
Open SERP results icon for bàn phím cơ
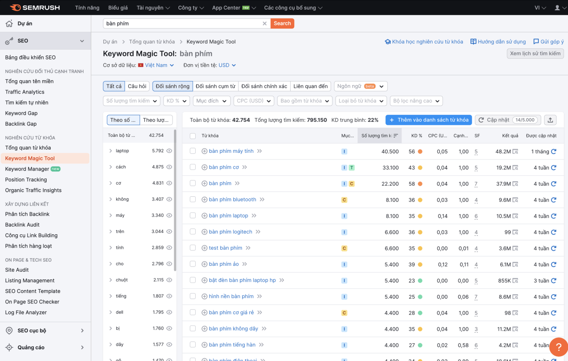click(515, 168)
